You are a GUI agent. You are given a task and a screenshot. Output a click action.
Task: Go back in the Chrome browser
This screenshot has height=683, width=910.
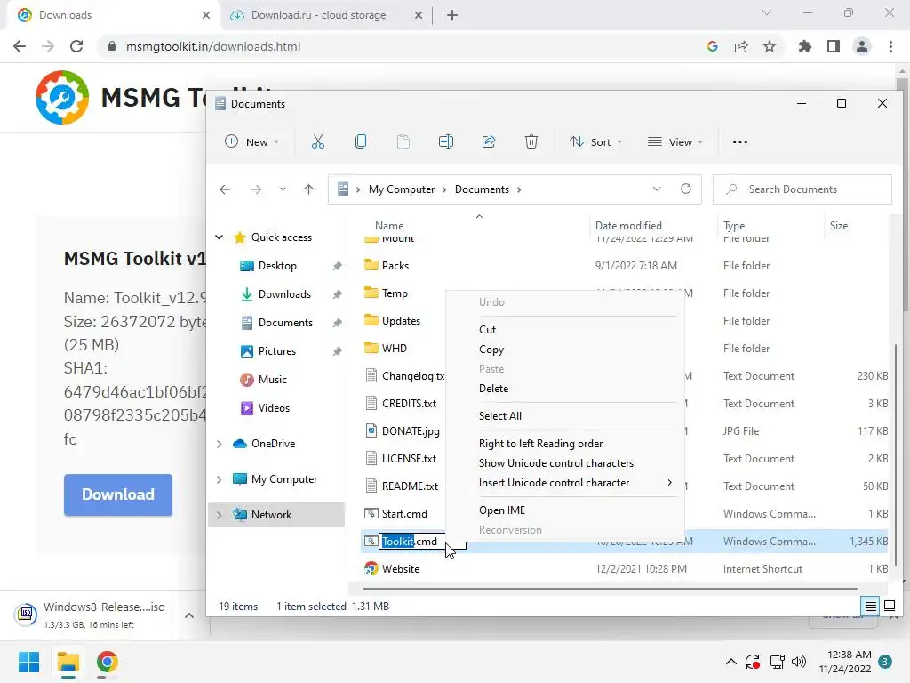(x=20, y=46)
